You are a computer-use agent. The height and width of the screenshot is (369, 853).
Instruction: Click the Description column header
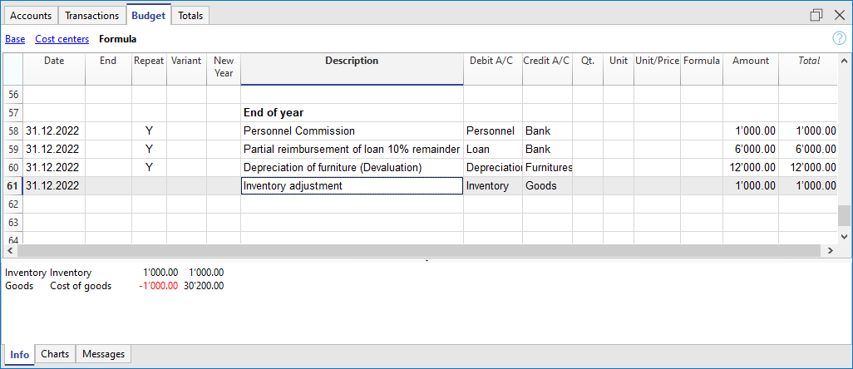click(x=352, y=61)
